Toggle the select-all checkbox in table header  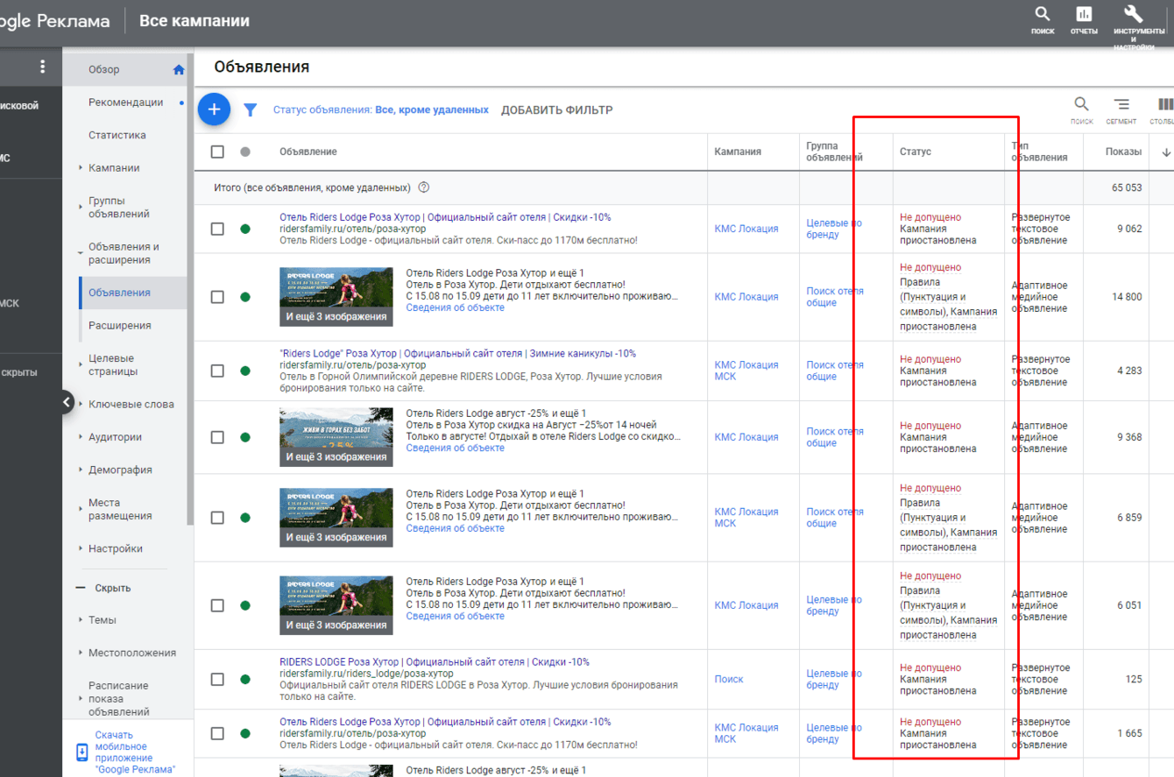coord(217,152)
